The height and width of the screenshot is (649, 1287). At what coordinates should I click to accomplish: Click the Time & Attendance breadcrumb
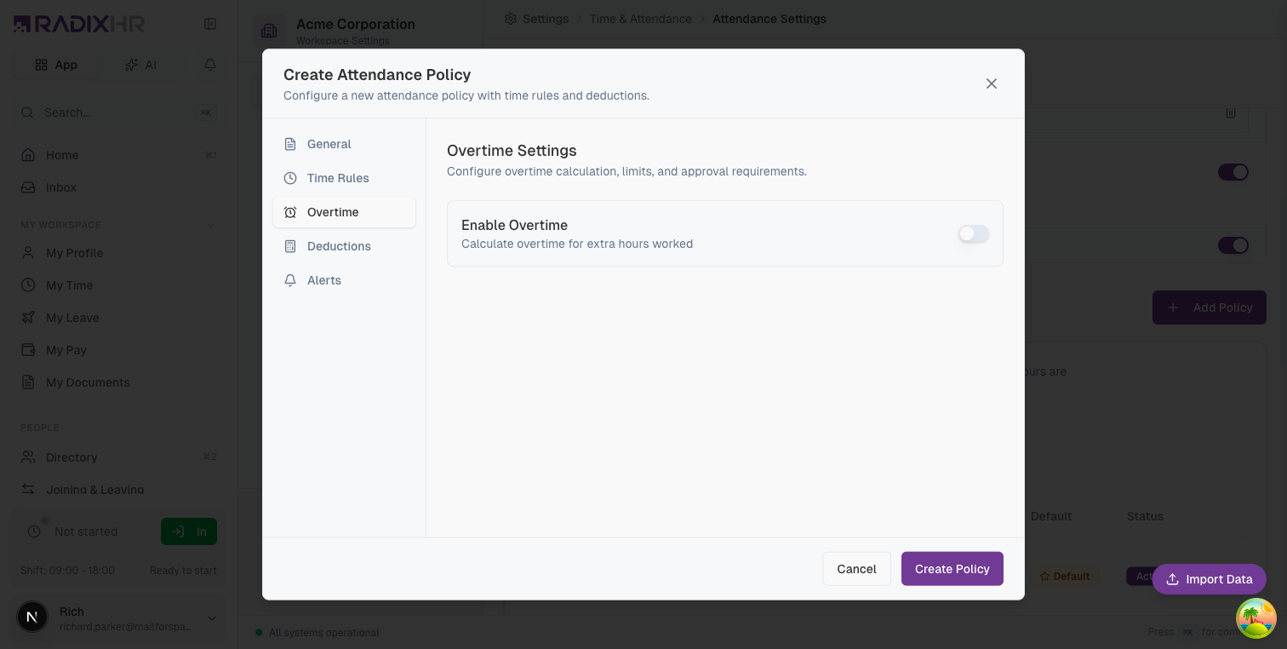click(641, 19)
